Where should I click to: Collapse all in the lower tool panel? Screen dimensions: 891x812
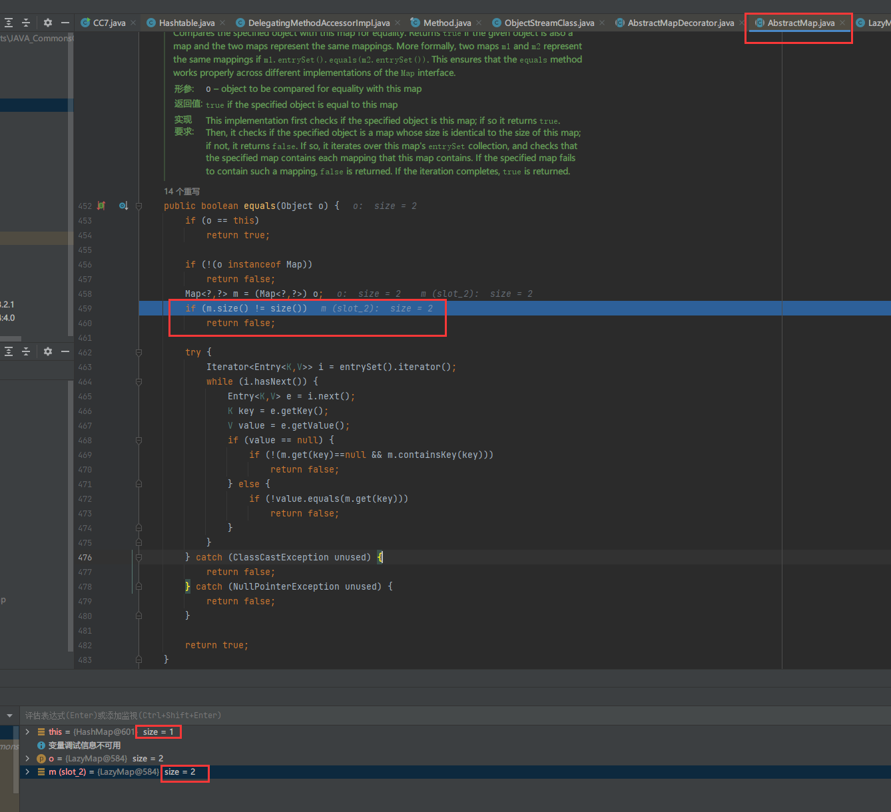[x=26, y=351]
